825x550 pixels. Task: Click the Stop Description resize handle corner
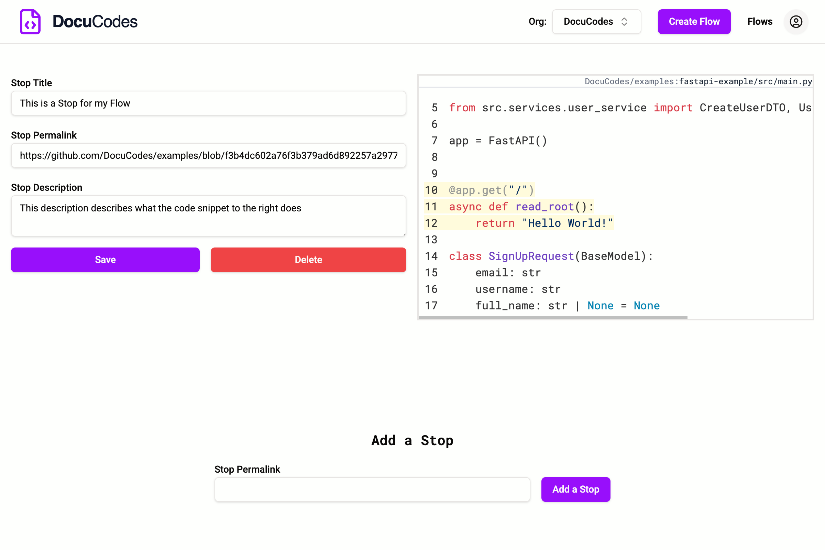(405, 234)
